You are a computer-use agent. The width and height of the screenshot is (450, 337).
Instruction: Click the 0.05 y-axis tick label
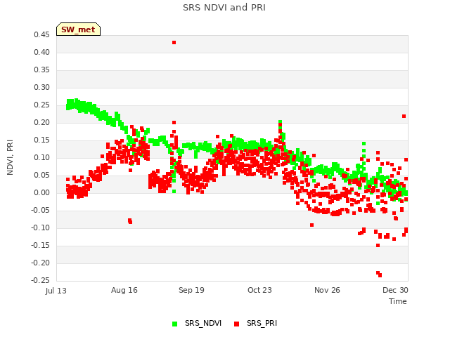pos(41,175)
